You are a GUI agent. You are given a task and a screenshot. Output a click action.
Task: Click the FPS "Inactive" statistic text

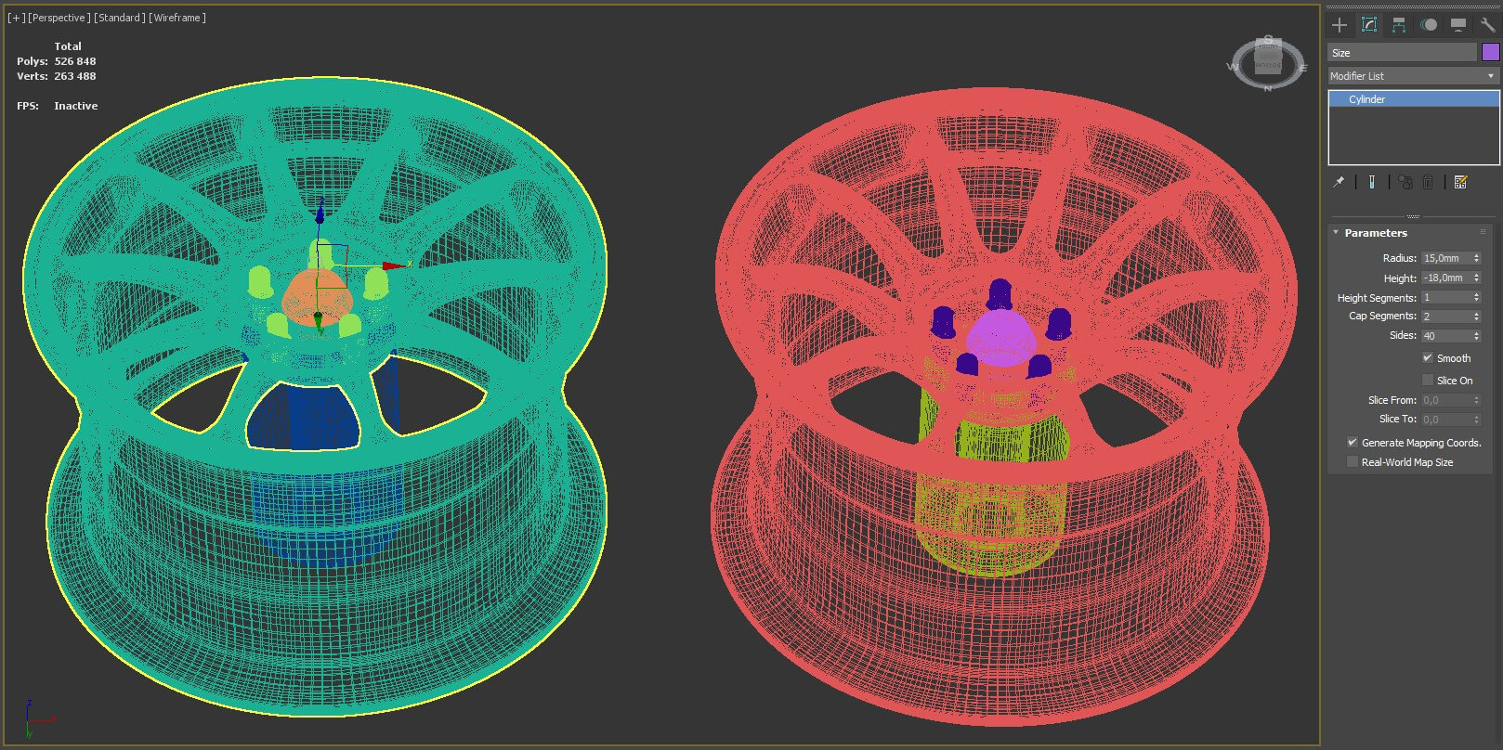click(x=76, y=106)
